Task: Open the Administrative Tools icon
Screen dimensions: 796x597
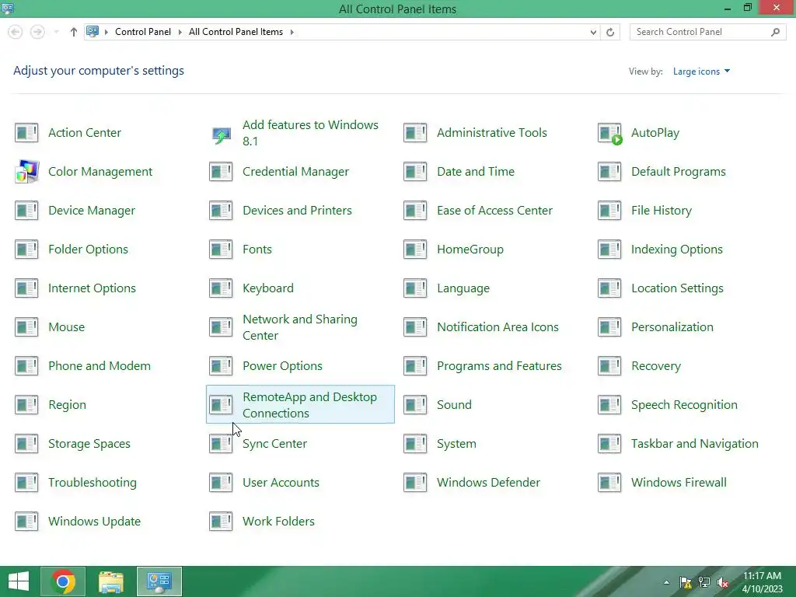Action: point(415,133)
